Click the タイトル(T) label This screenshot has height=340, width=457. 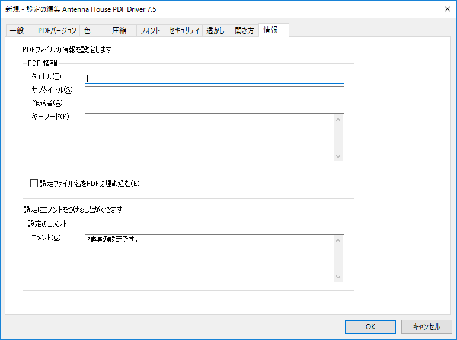click(46, 76)
